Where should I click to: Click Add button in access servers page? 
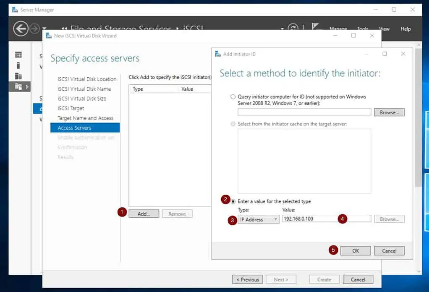[144, 214]
